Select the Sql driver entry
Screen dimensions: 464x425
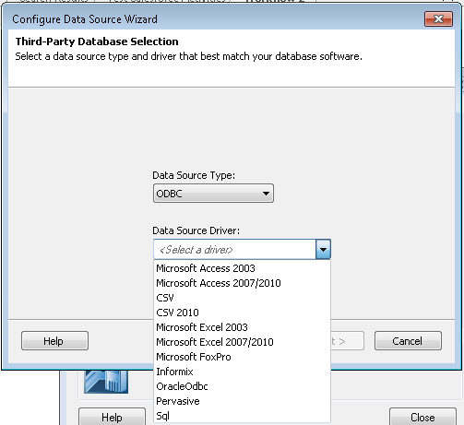242,416
